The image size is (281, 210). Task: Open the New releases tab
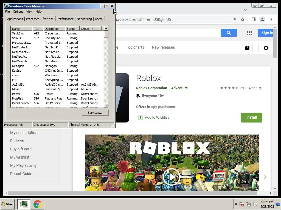click(x=163, y=47)
